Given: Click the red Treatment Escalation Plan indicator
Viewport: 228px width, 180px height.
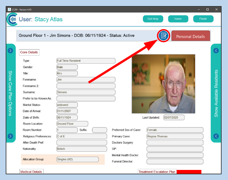Looking at the screenshot, I should point(189,172).
